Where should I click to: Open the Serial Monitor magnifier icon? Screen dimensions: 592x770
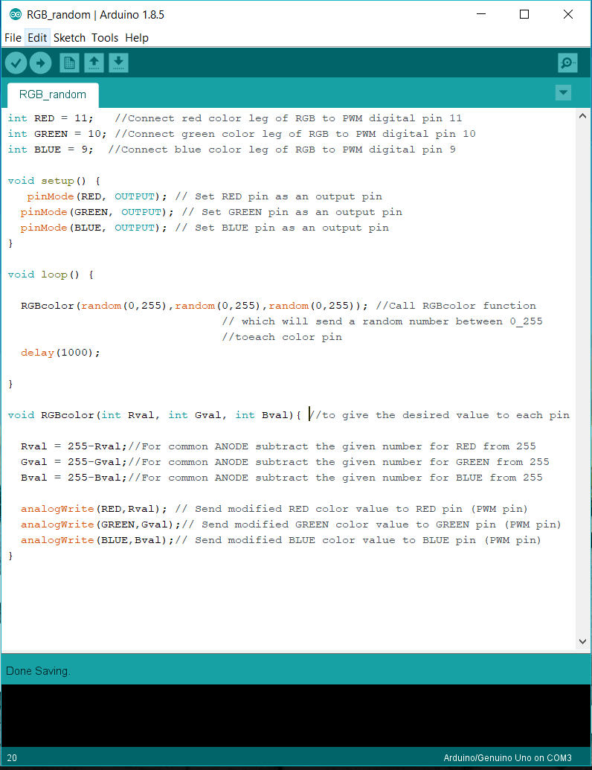coord(567,62)
